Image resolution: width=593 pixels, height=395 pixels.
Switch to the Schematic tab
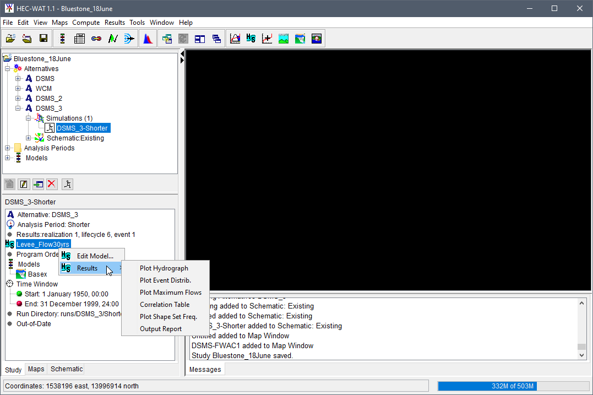(x=66, y=369)
